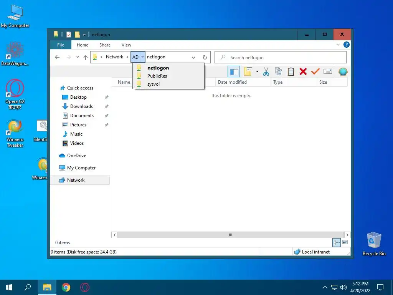Screen dimensions: 393x295
Task: Click the refresh icon in address bar
Action: tap(205, 58)
